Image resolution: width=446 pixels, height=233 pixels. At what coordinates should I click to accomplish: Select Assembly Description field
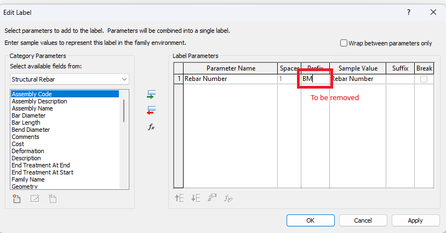[65, 101]
